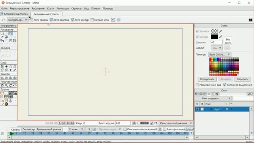This screenshot has width=254, height=143.
Task: Select the Add Layer plus tool
Action: [6, 66]
